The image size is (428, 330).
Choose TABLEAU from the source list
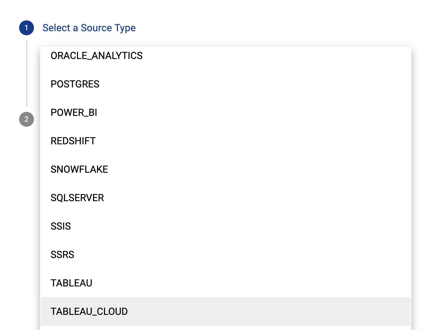(x=71, y=283)
